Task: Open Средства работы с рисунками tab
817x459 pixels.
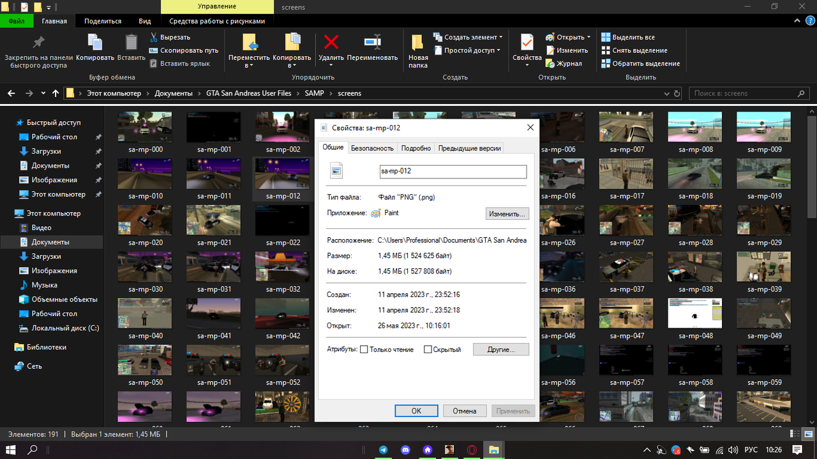Action: click(217, 21)
